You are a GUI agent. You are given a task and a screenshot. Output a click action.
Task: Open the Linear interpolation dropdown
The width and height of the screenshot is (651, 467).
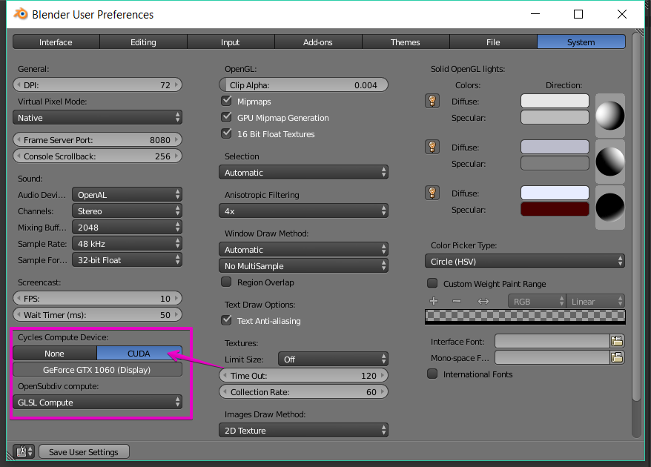596,302
